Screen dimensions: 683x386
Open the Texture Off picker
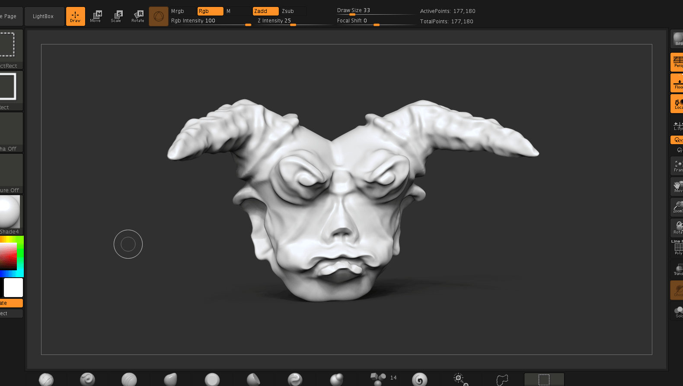coord(11,174)
